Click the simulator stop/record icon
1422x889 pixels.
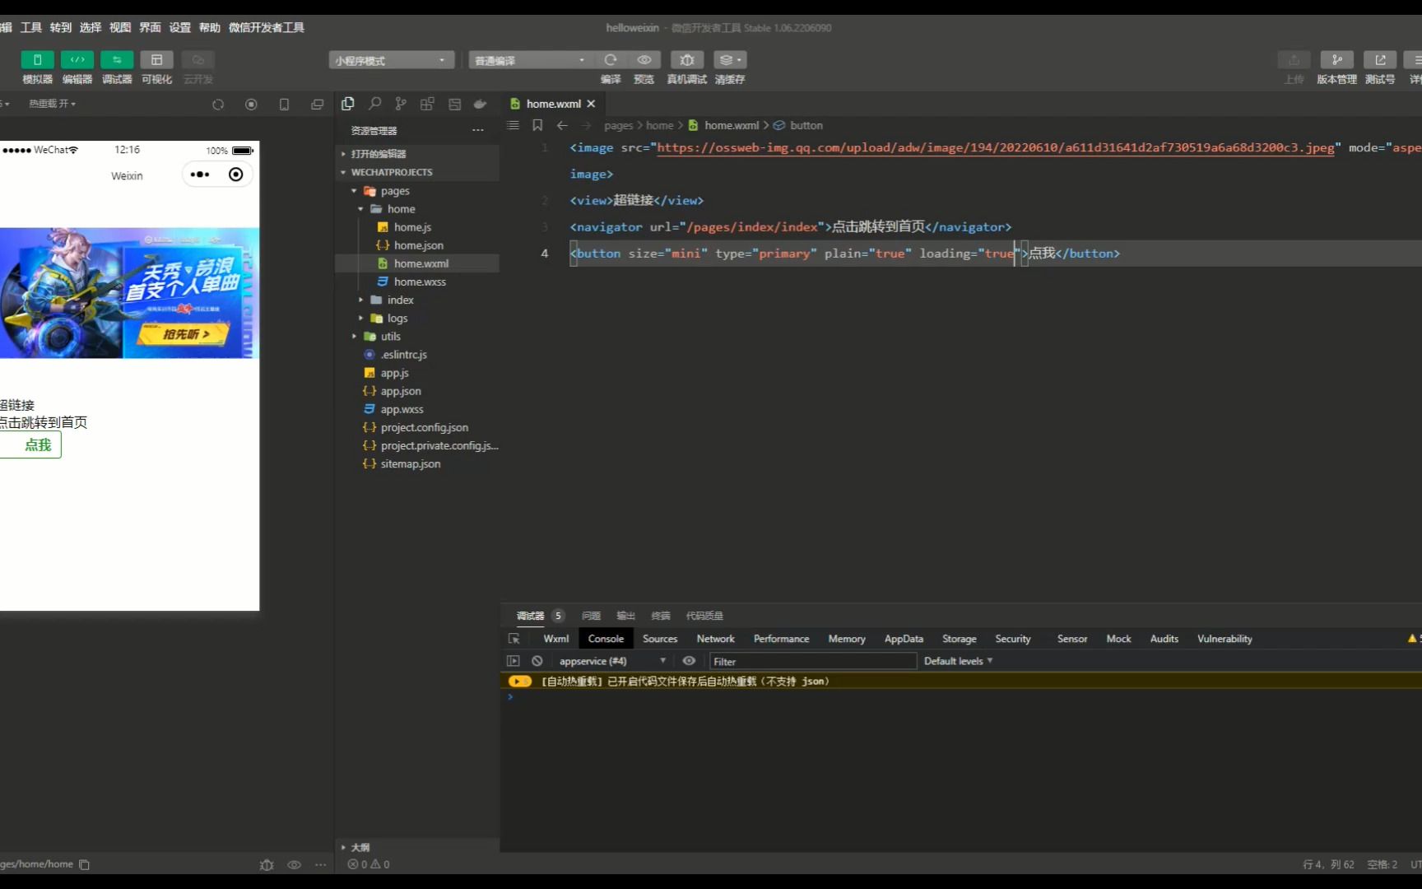[x=251, y=105]
